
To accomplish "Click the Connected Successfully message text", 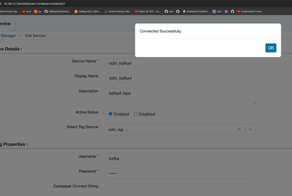I will tap(161, 31).
